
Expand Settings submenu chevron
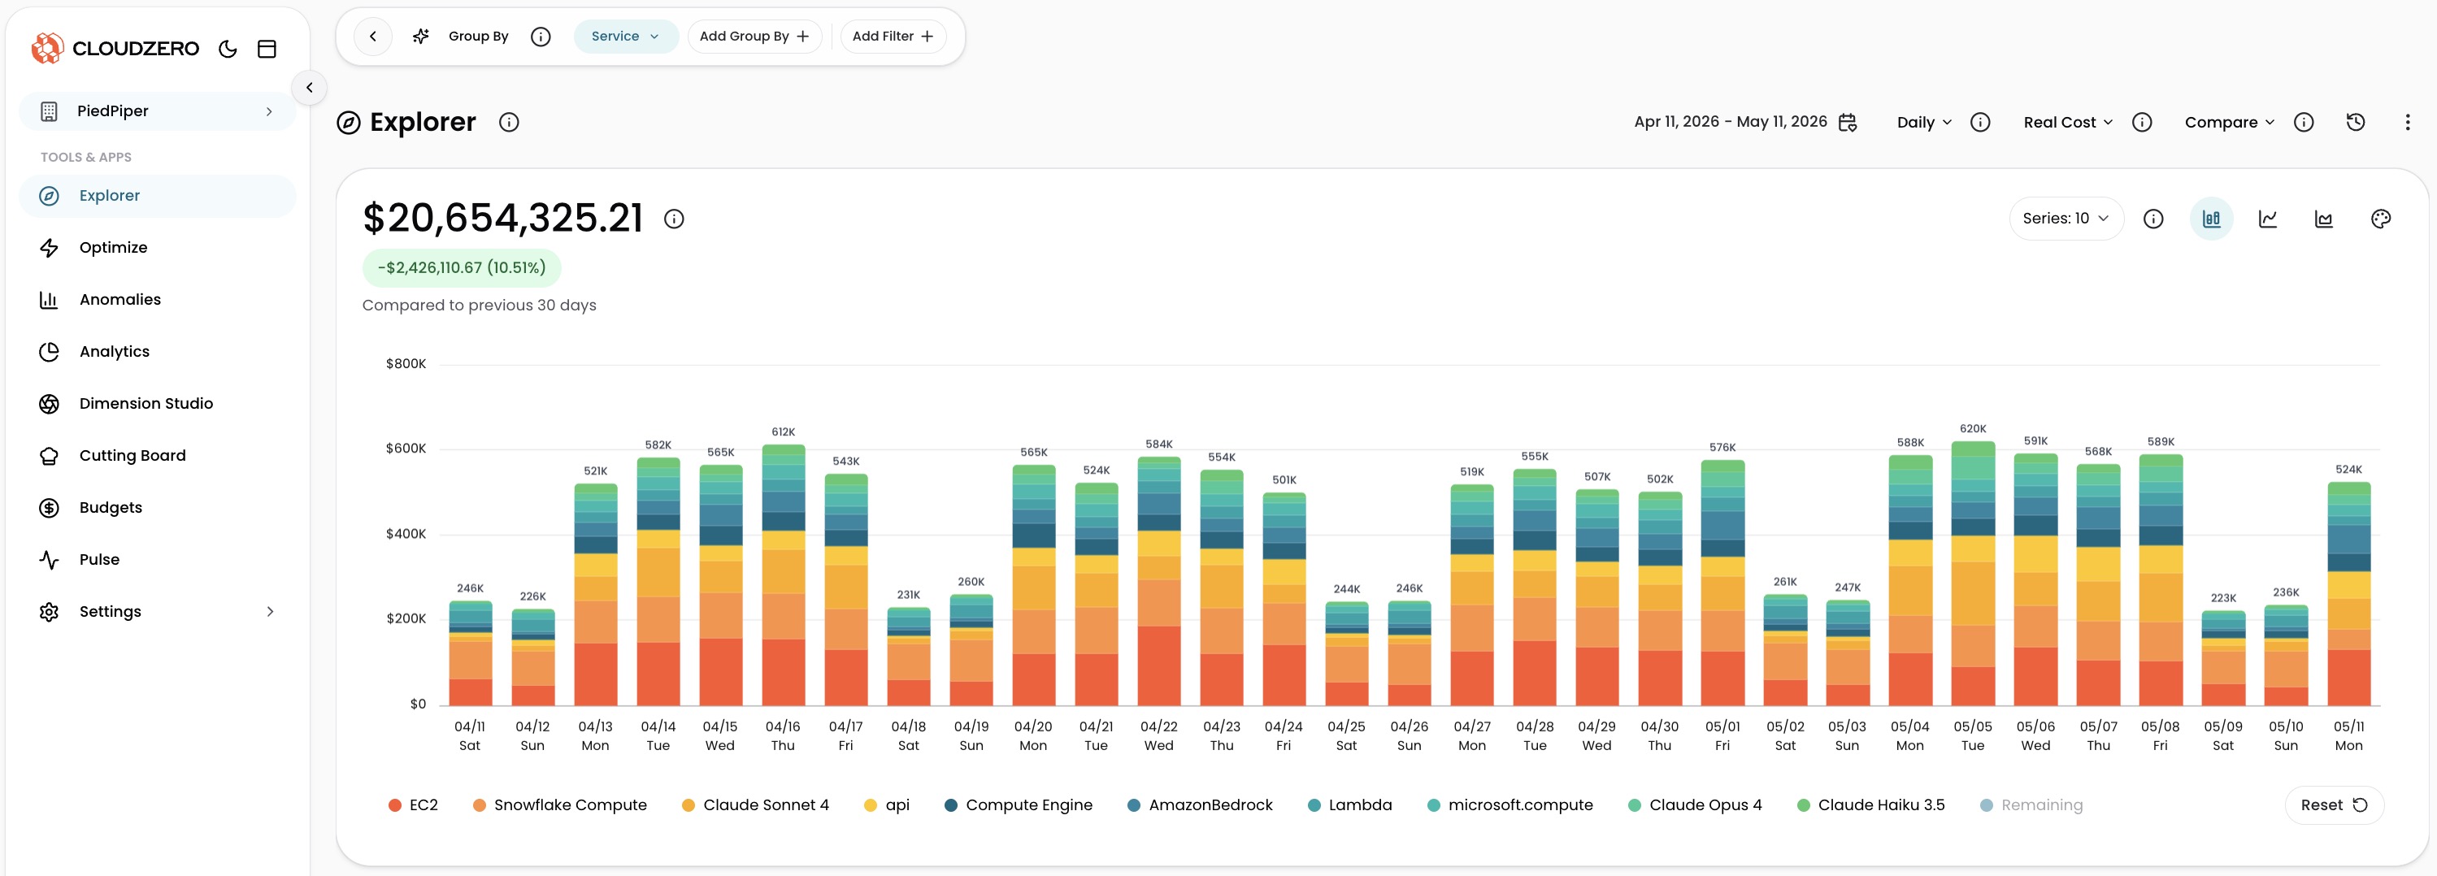[271, 611]
